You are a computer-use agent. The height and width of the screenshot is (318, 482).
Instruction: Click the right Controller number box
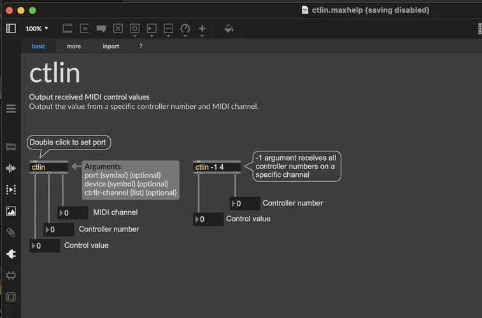(x=245, y=204)
